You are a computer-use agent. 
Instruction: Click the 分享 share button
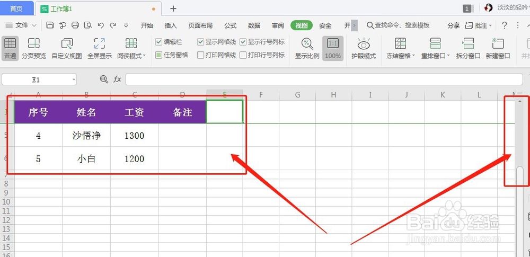click(454, 25)
